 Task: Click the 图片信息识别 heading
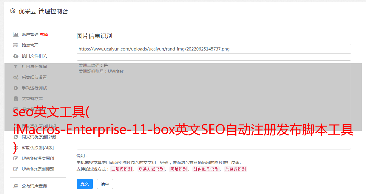coord(94,36)
